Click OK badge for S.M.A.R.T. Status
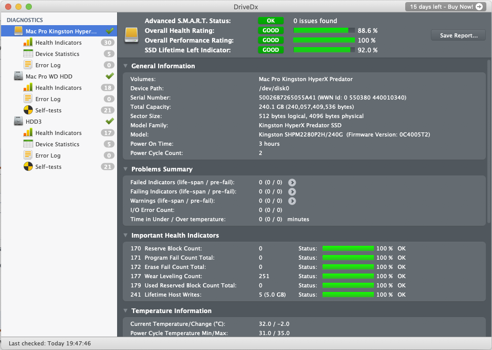Viewport: 492px width, 350px height. (x=271, y=21)
